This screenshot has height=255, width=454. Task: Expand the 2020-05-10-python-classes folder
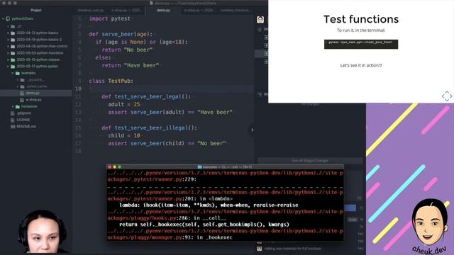point(8,59)
